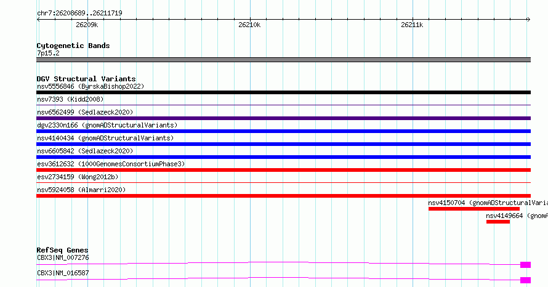Select the red nsv5924058 variant bar
Image resolution: width=548 pixels, height=287 pixels.
[x=283, y=196]
